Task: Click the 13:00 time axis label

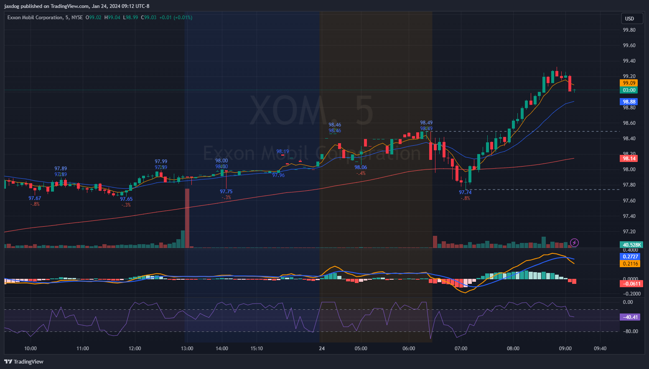Action: [187, 349]
